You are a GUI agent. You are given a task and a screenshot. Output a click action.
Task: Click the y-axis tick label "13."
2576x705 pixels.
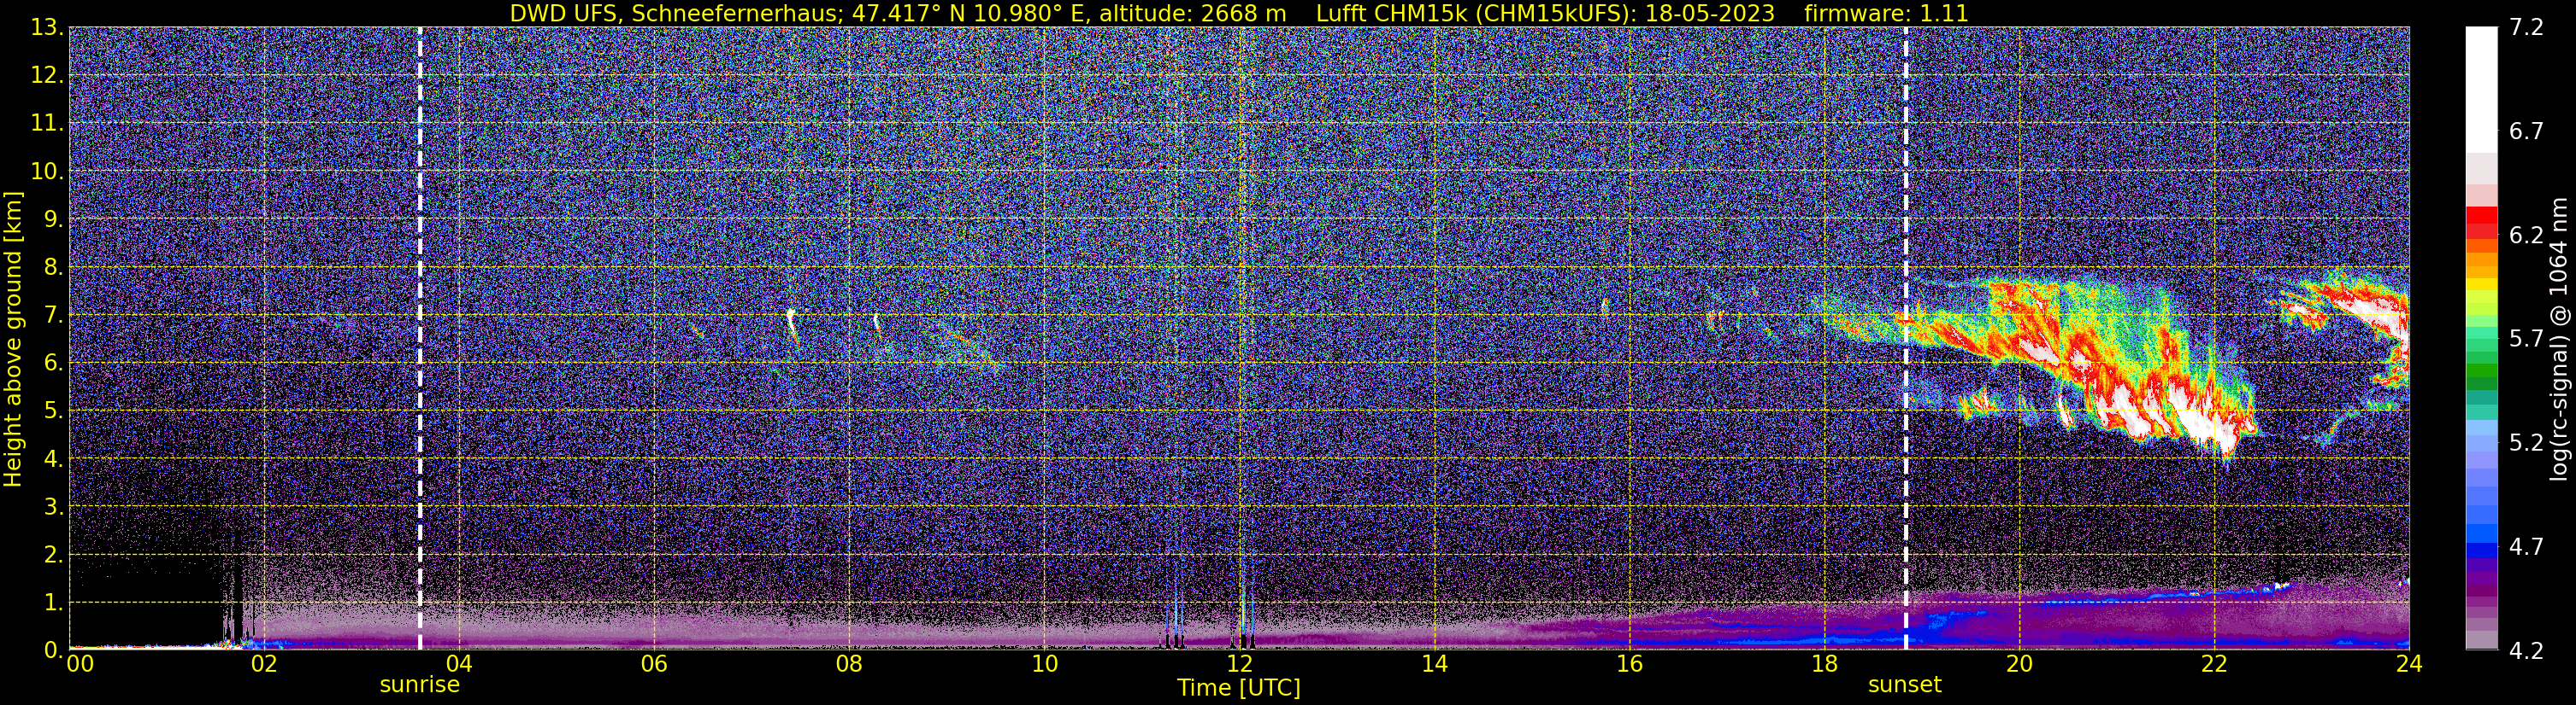[x=47, y=28]
